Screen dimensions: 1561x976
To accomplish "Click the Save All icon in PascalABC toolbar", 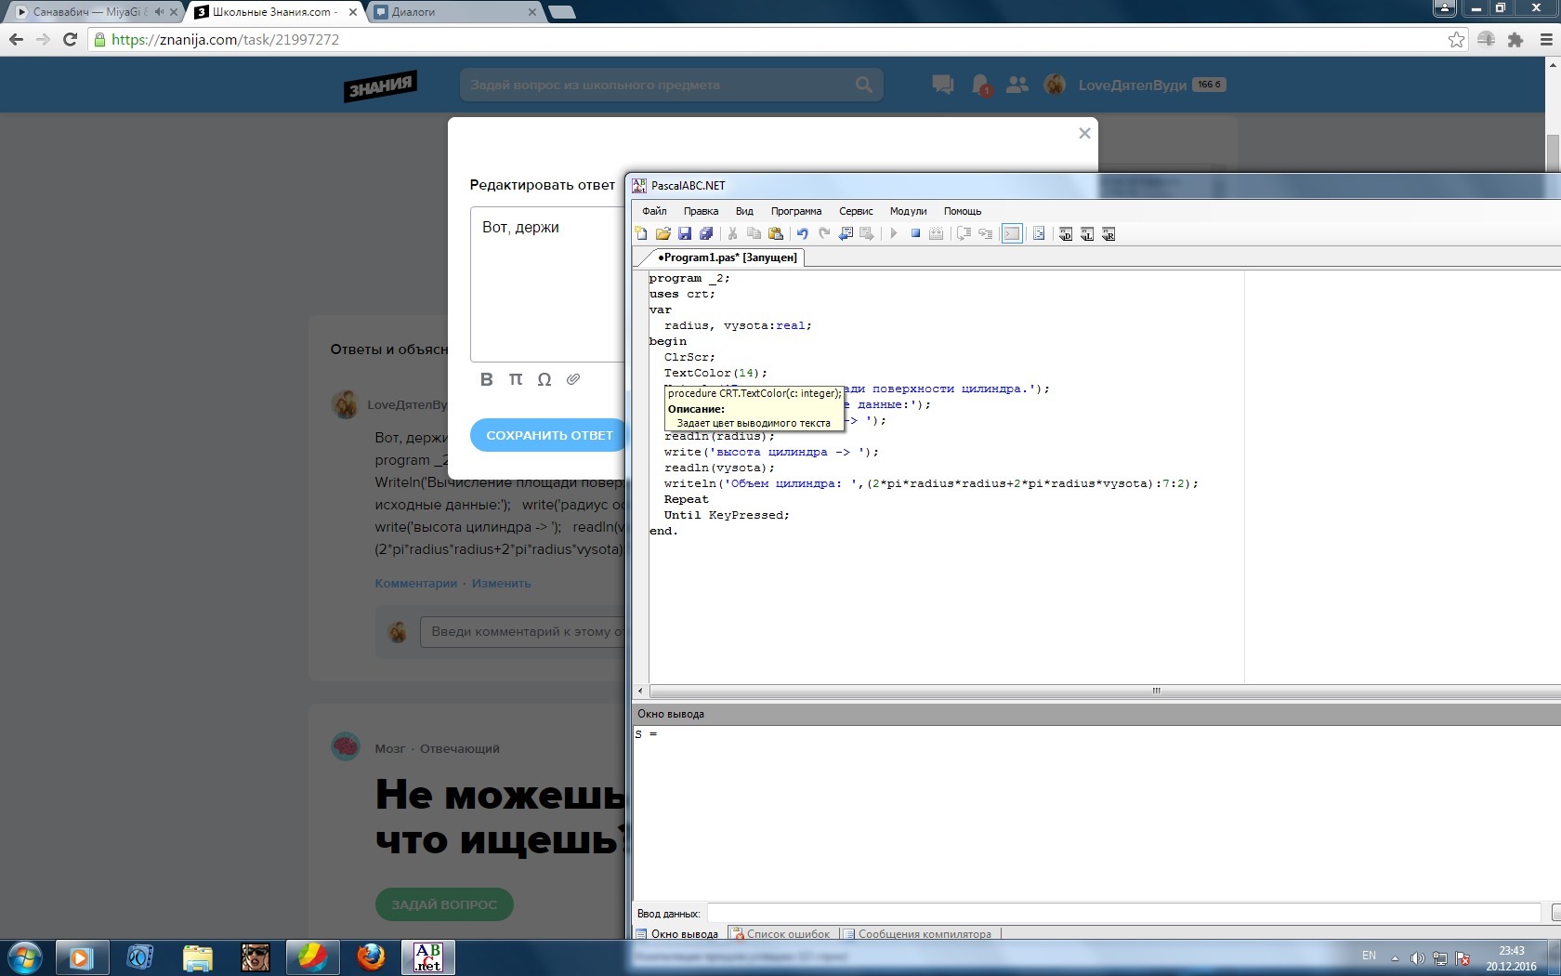I will (x=706, y=233).
